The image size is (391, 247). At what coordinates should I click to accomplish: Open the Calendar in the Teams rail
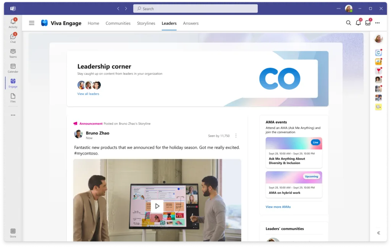(x=13, y=67)
